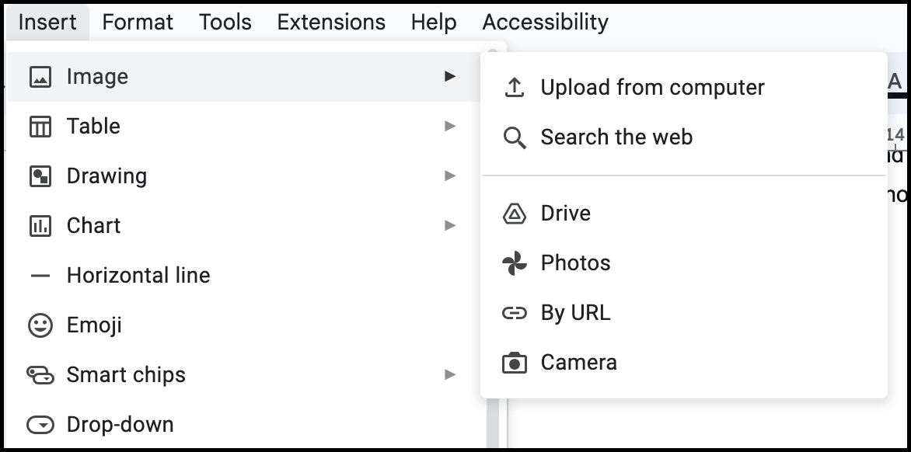The width and height of the screenshot is (911, 452).
Task: Click the Chart bar icon
Action: [40, 226]
